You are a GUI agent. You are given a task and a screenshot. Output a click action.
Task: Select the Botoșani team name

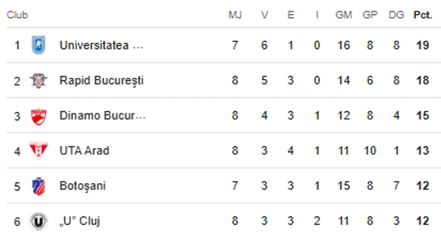[83, 186]
